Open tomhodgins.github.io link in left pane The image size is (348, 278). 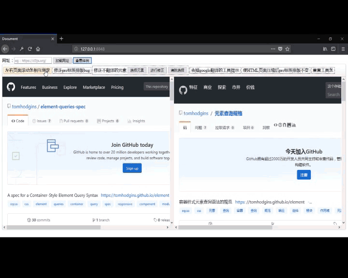click(x=135, y=195)
